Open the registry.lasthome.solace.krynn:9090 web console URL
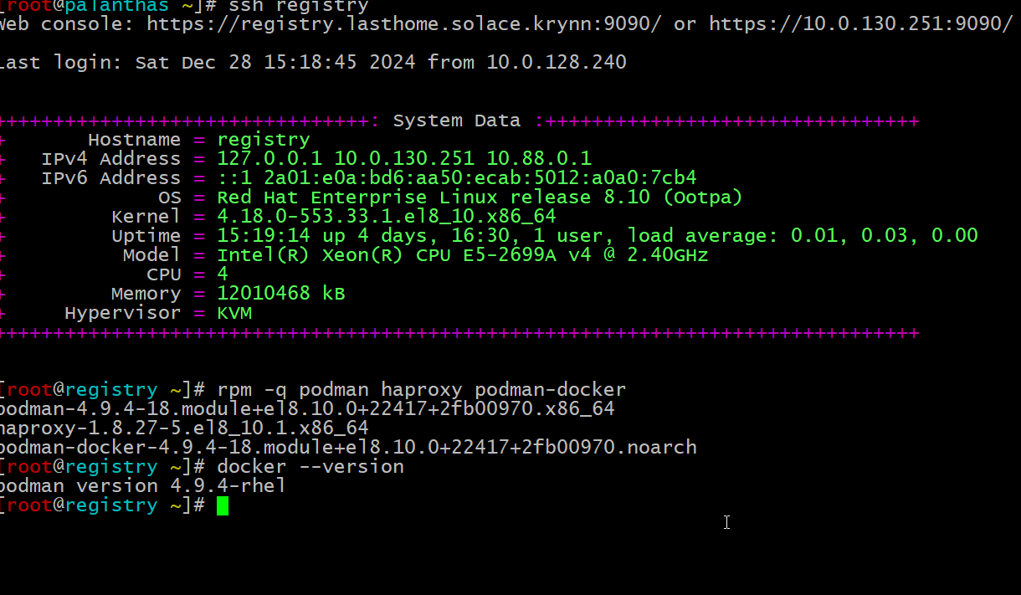 point(403,23)
